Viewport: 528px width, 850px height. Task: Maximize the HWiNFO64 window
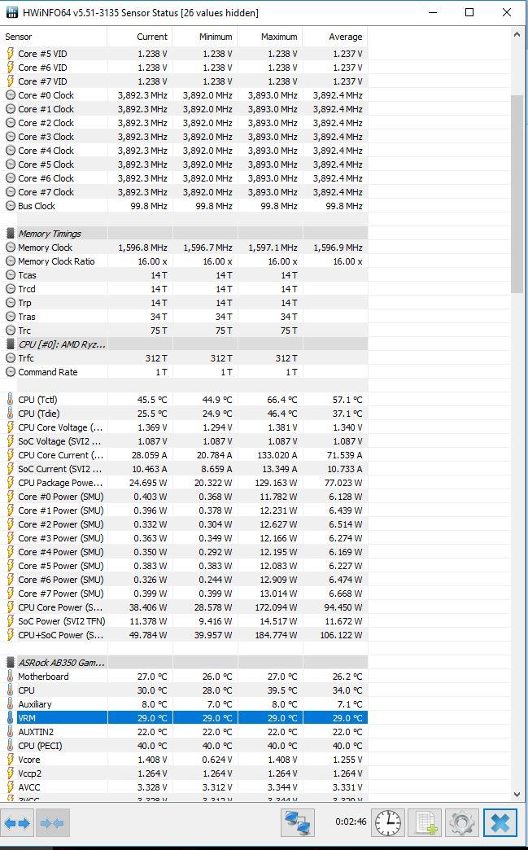(x=469, y=12)
